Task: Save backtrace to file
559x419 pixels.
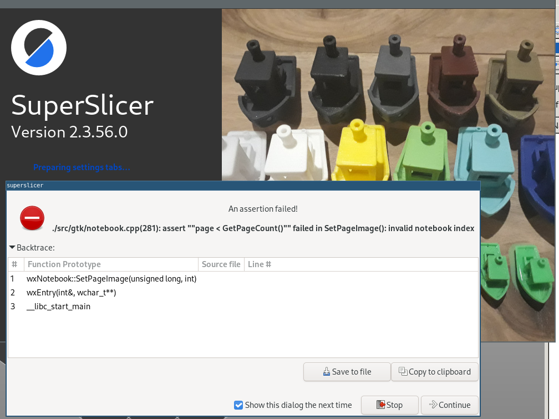Action: (347, 372)
